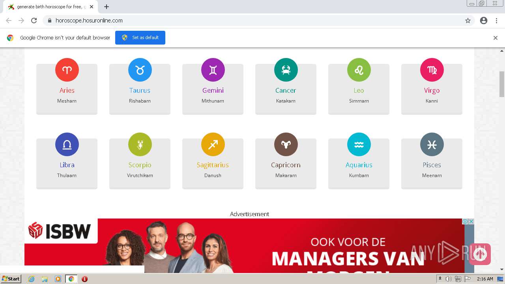Click the Katakam text label
The image size is (505, 284).
point(286,101)
